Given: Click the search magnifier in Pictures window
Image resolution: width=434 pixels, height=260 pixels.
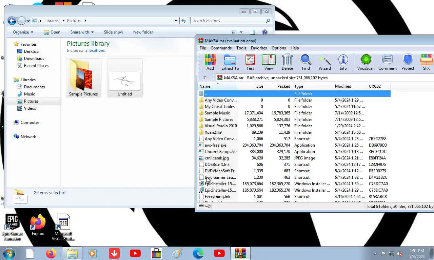Looking at the screenshot, I should click(268, 21).
